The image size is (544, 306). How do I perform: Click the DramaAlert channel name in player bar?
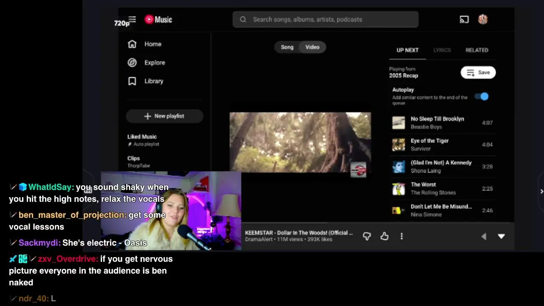pyautogui.click(x=259, y=239)
